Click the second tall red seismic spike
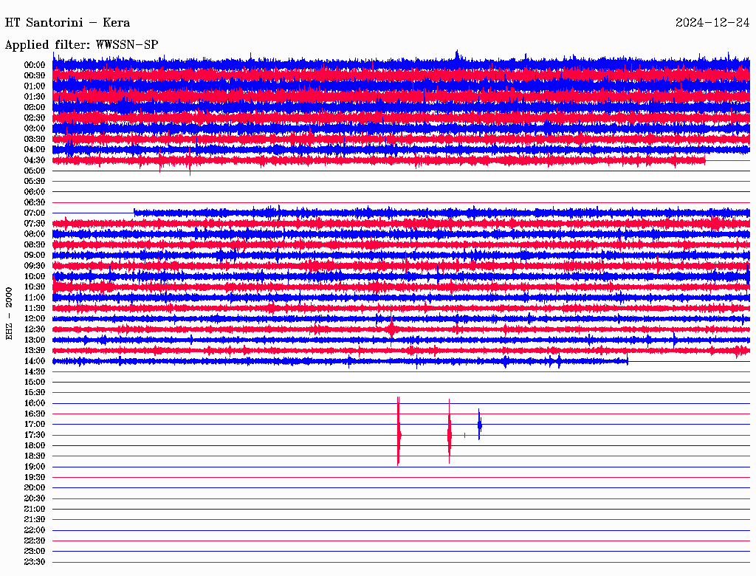 click(x=449, y=432)
